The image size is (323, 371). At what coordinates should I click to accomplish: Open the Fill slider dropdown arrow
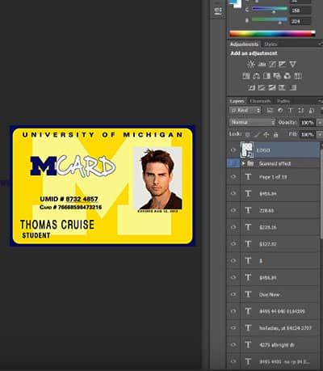click(x=320, y=134)
